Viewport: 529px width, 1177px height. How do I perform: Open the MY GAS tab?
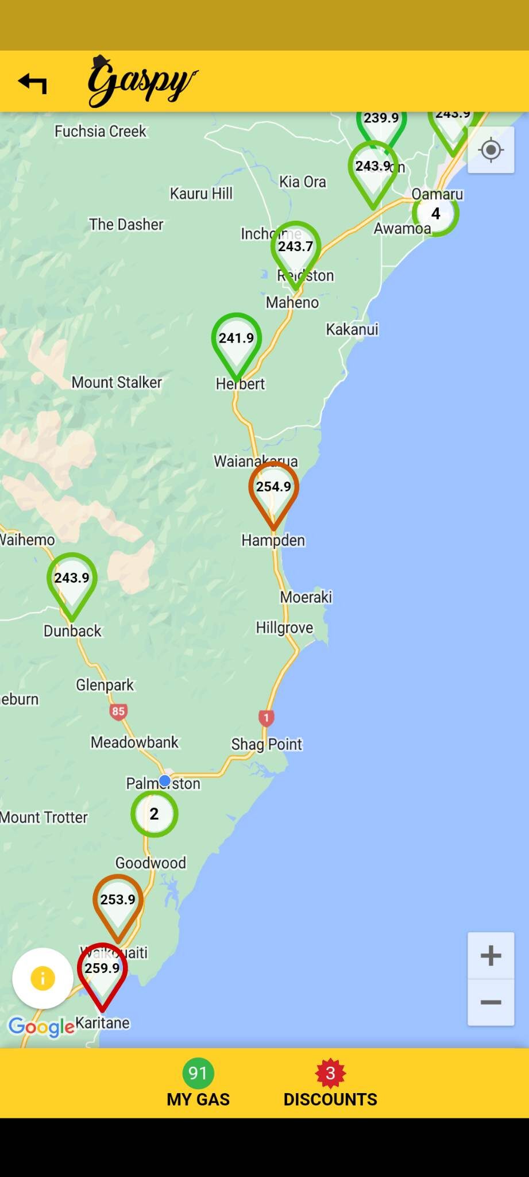(198, 1083)
